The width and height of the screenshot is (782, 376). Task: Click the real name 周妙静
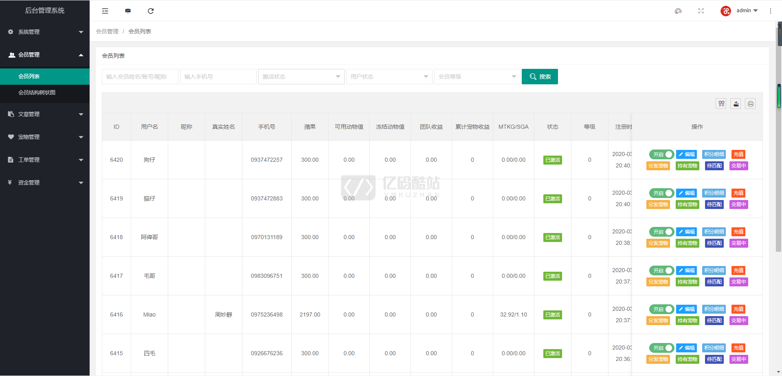click(x=224, y=314)
